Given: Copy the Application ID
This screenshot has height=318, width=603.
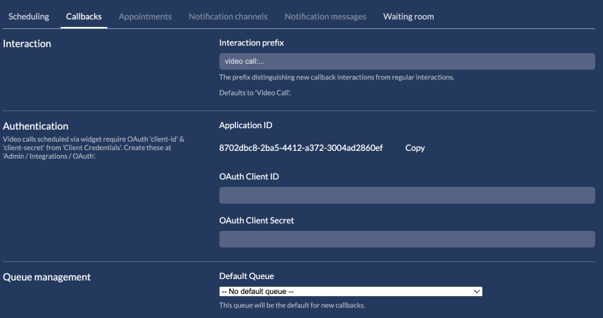Looking at the screenshot, I should [415, 148].
